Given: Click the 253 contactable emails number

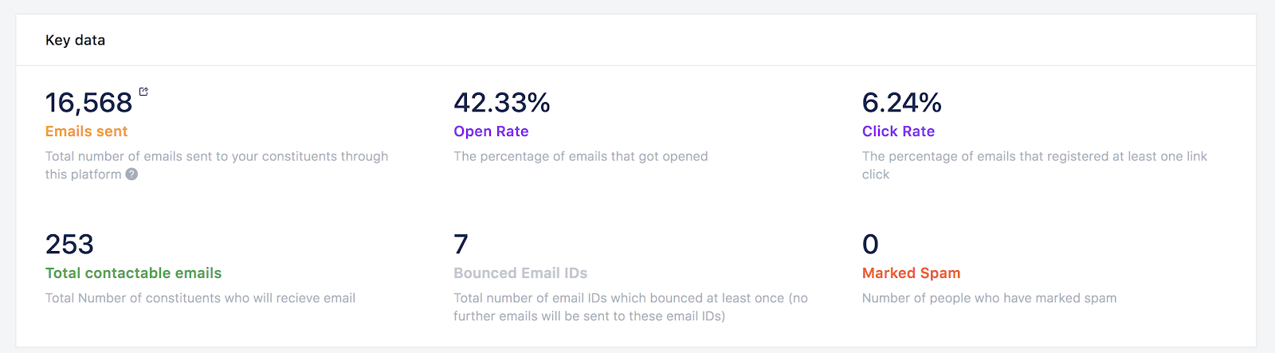Looking at the screenshot, I should [x=69, y=245].
